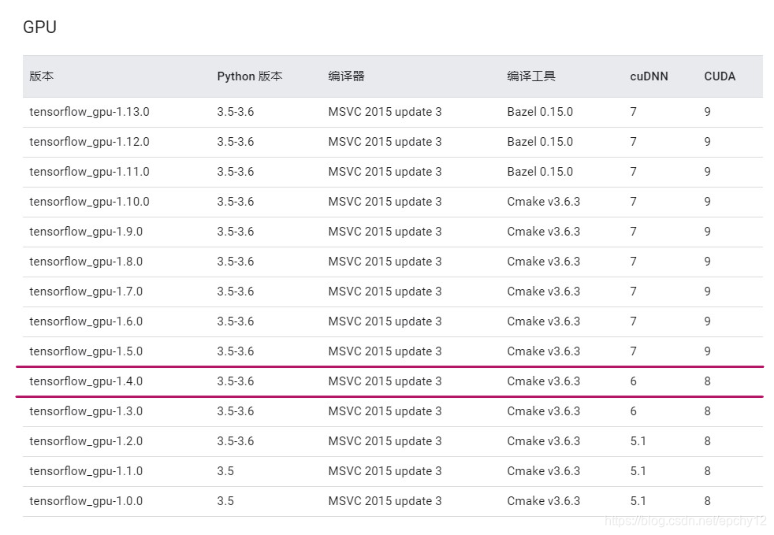The image size is (774, 535).
Task: Click cuDNN value 6 in the 1.4.0 row
Action: (634, 381)
